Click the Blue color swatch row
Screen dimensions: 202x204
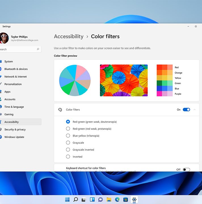pyautogui.click(x=168, y=88)
